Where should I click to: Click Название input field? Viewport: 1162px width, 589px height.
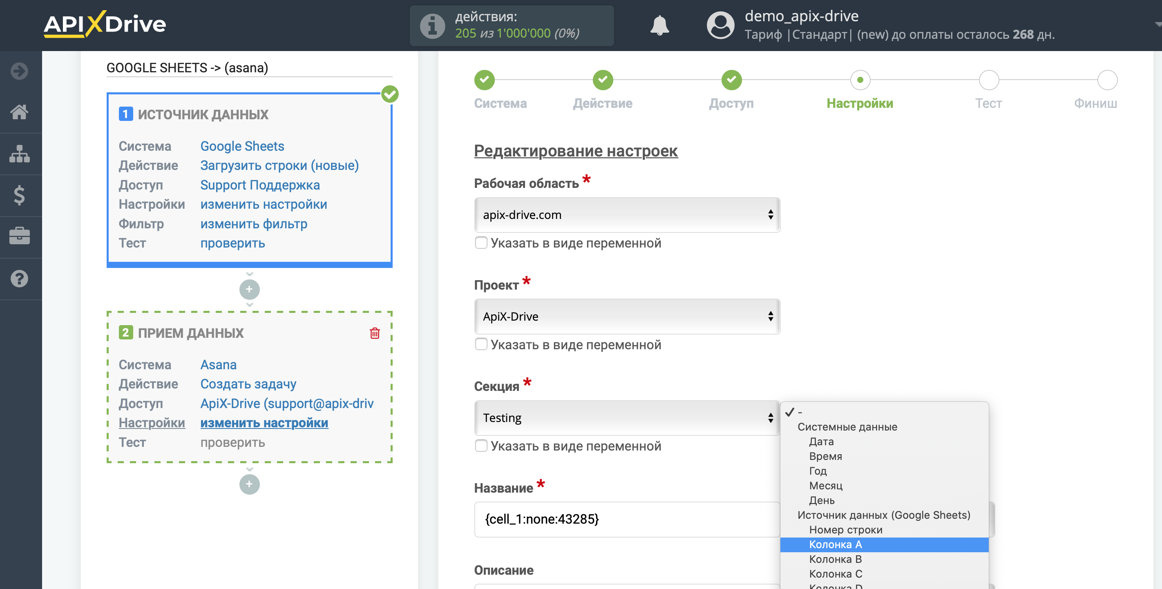627,519
